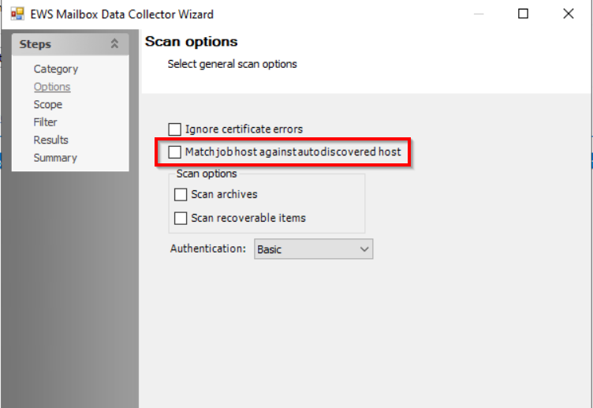Screen dimensions: 593x408
Task: Navigate to the Results step
Action: coord(50,140)
